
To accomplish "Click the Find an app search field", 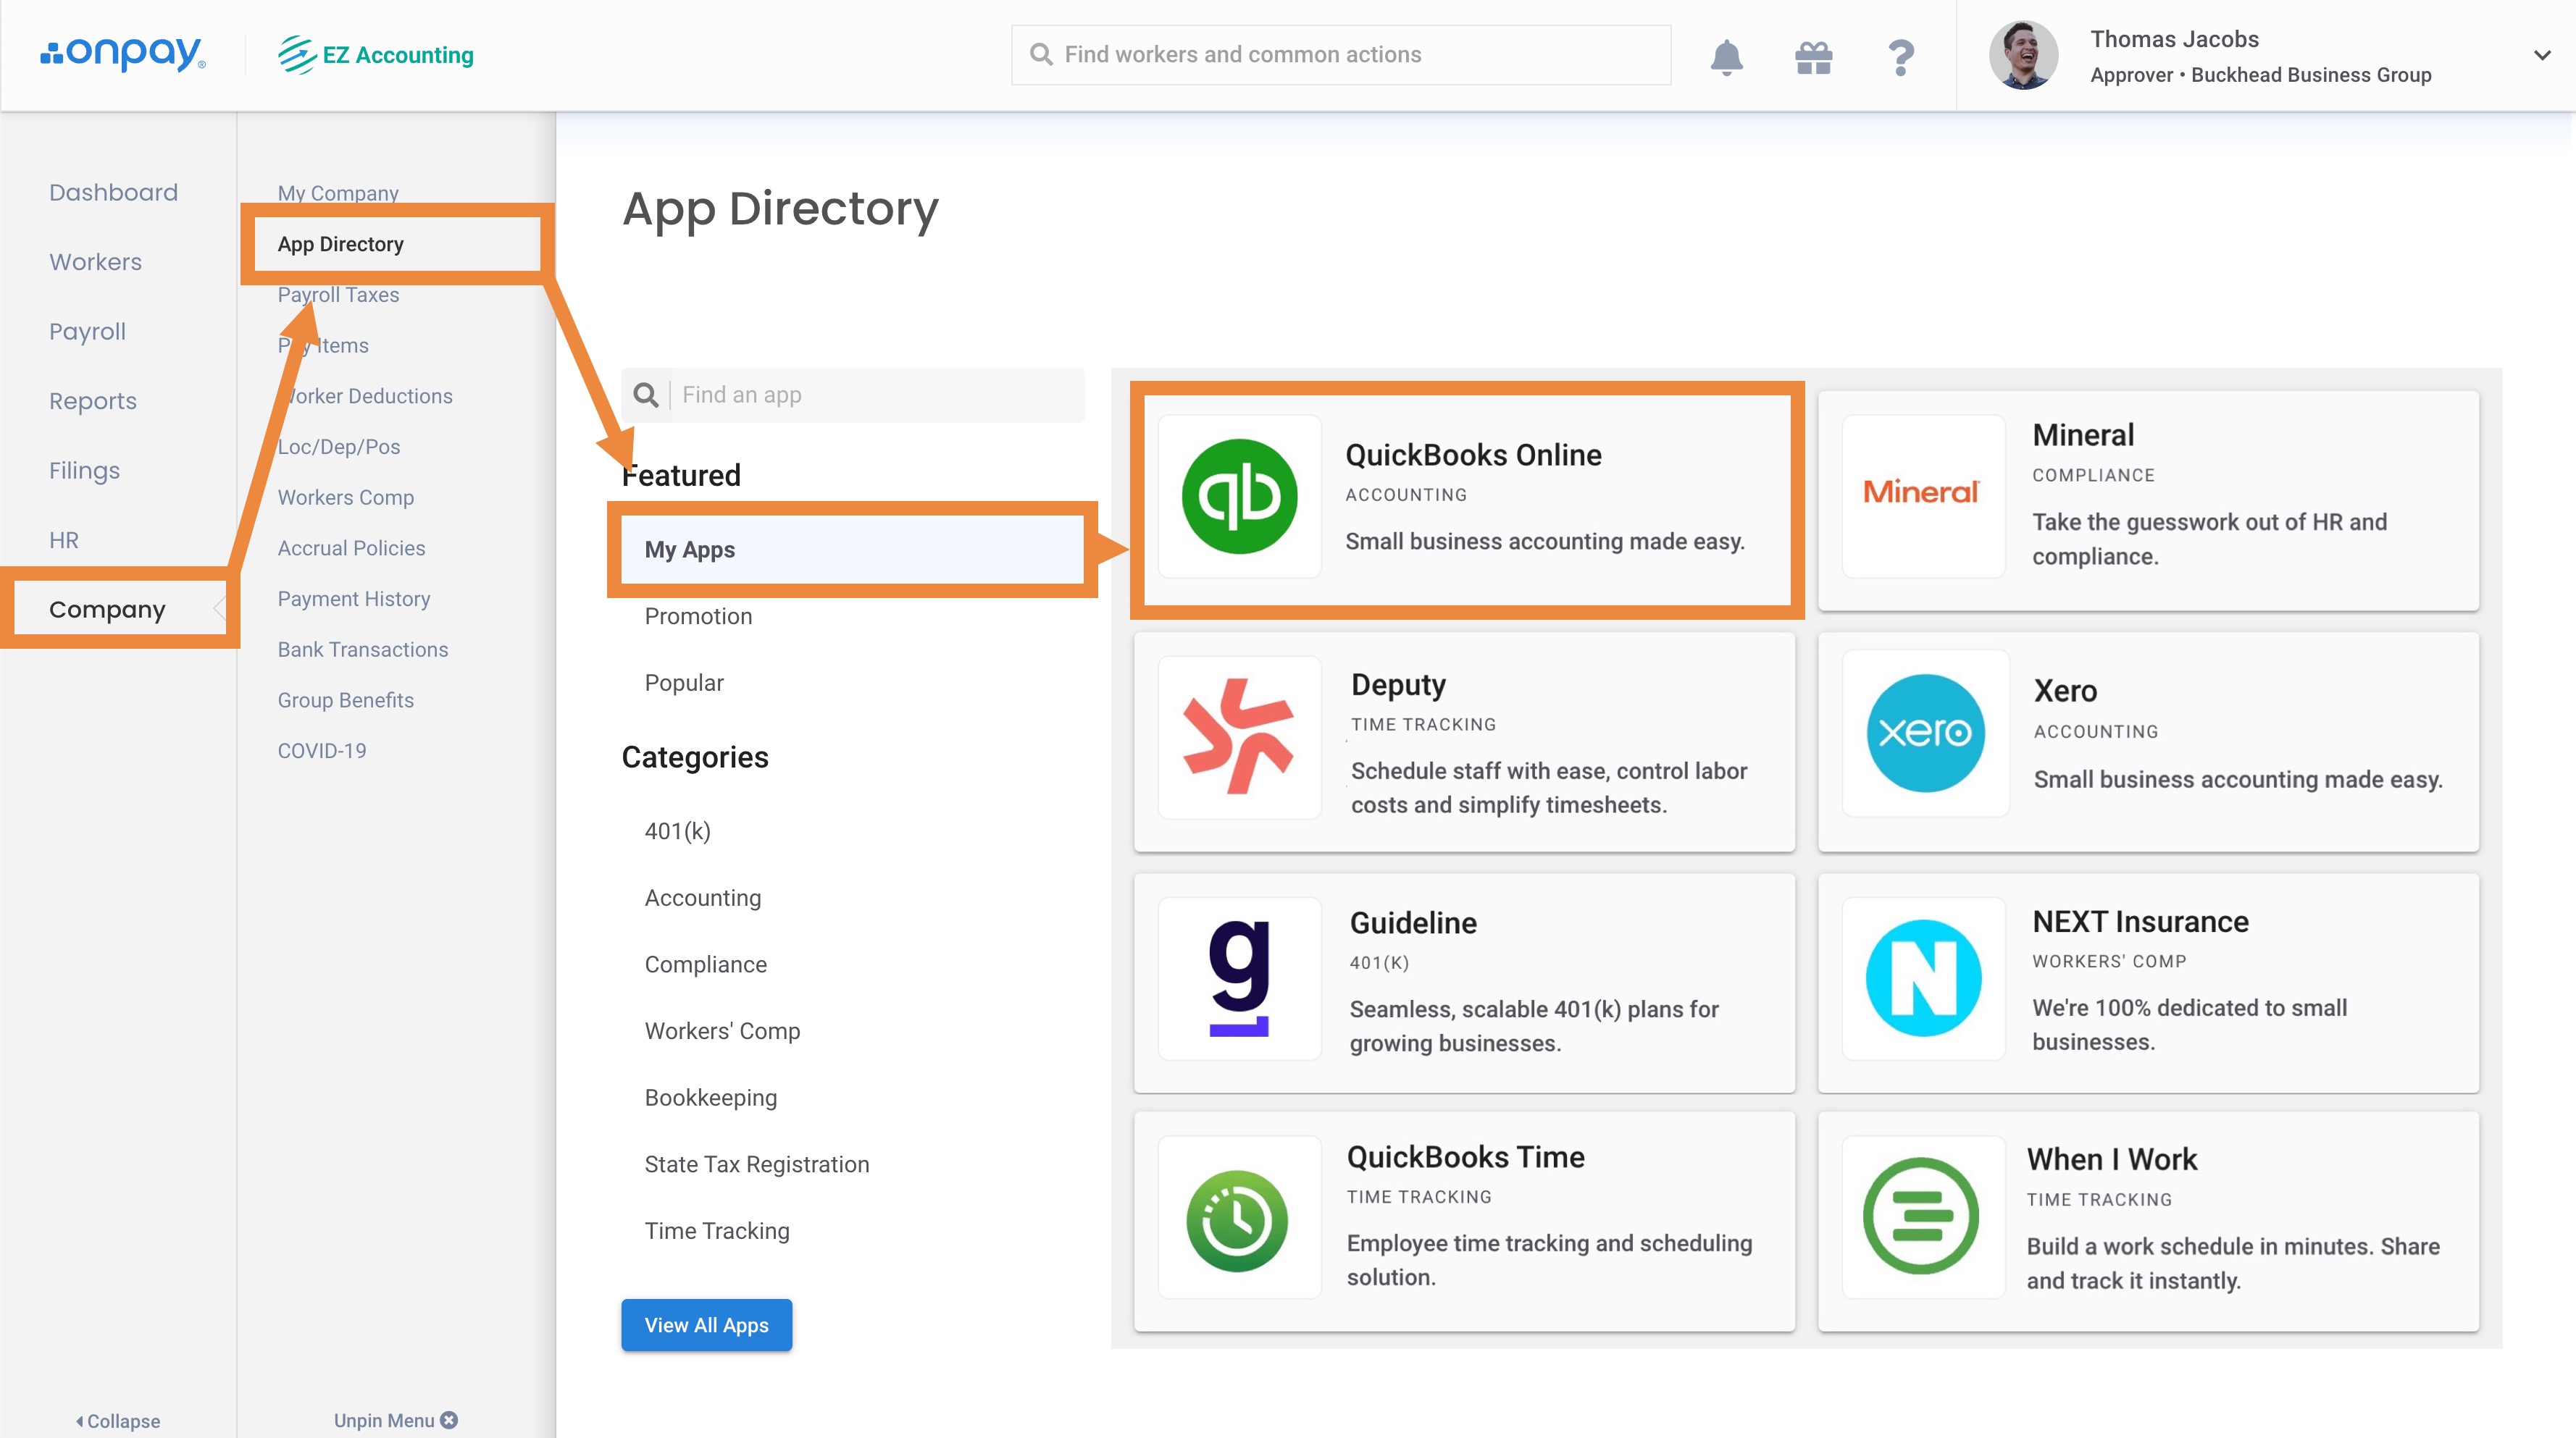I will (853, 395).
